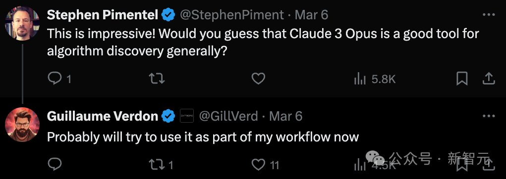Open more options on Guillaume's tweet
Image resolution: width=506 pixels, height=179 pixels.
pos(489,116)
